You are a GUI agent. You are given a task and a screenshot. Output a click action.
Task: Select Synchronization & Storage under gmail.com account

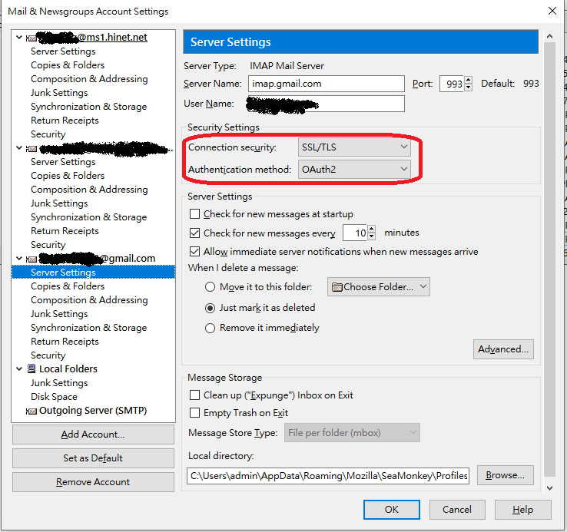[x=89, y=328]
